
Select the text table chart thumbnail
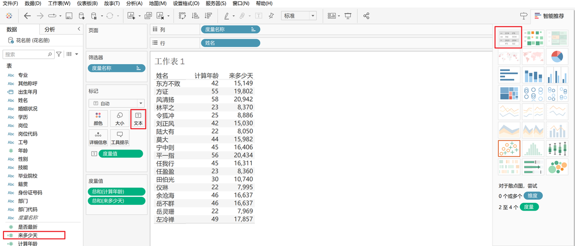[x=509, y=37]
